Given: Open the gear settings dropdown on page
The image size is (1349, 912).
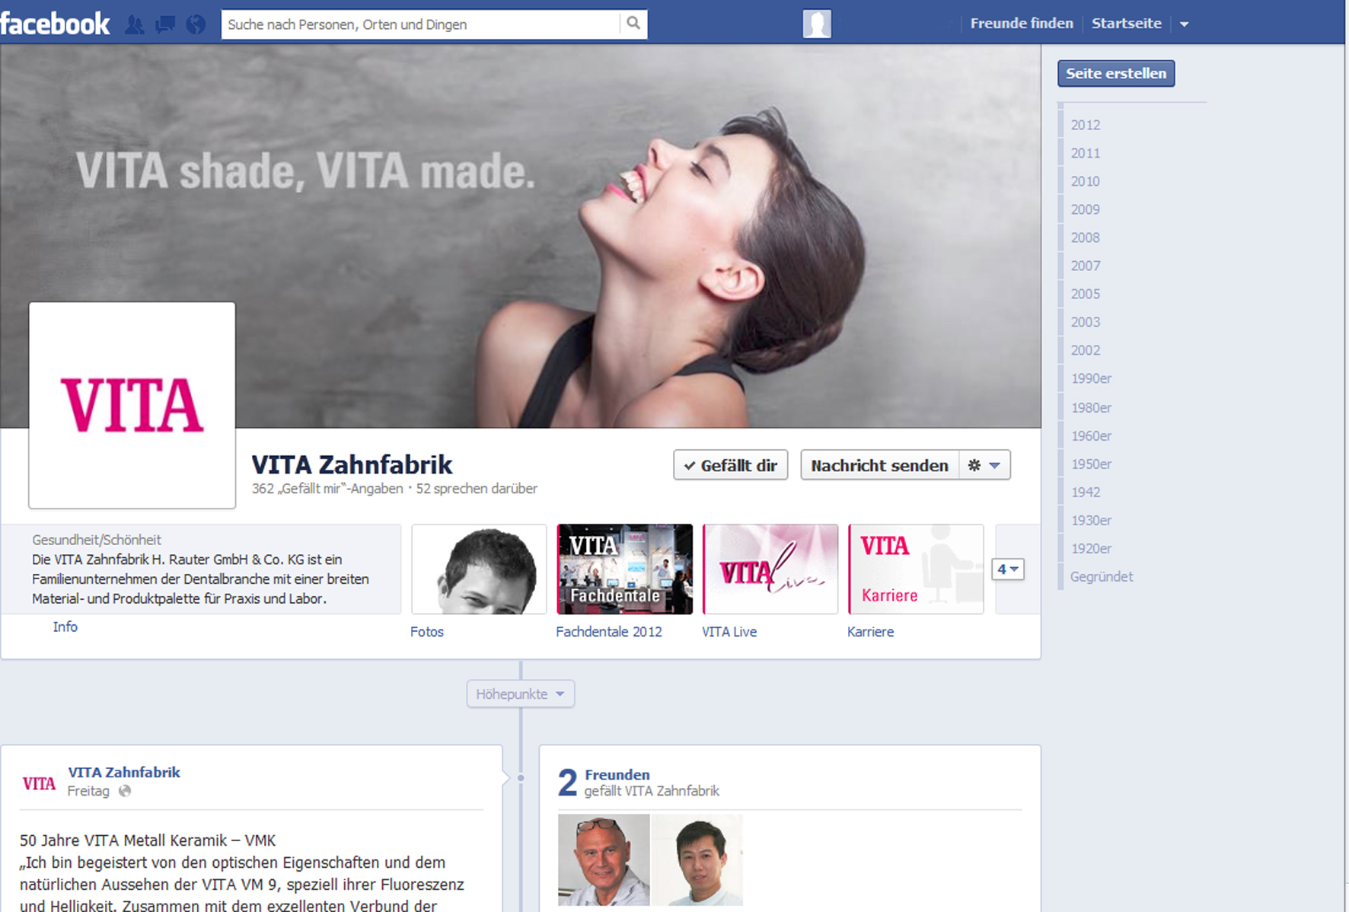Looking at the screenshot, I should [x=984, y=465].
